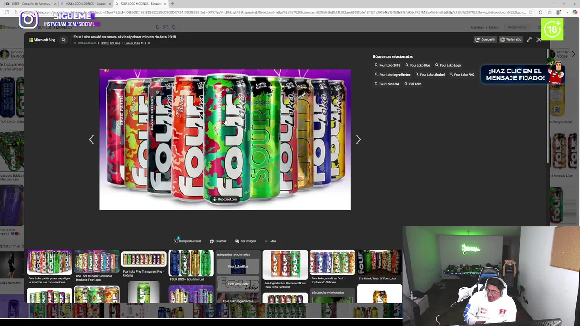
Task: Select related search Four Loko Logo chip
Action: pos(448,65)
